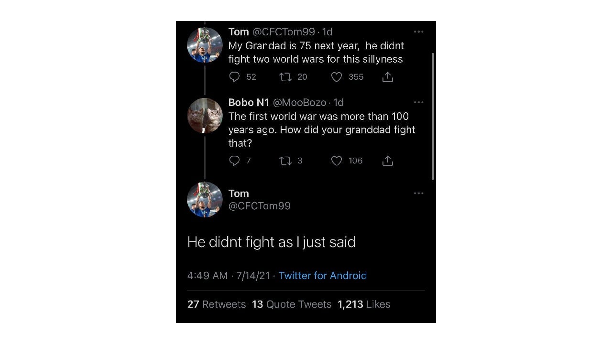Viewport: 612px width, 344px height.
Task: Open the reply icon on Tom's first tweet
Action: click(x=235, y=77)
